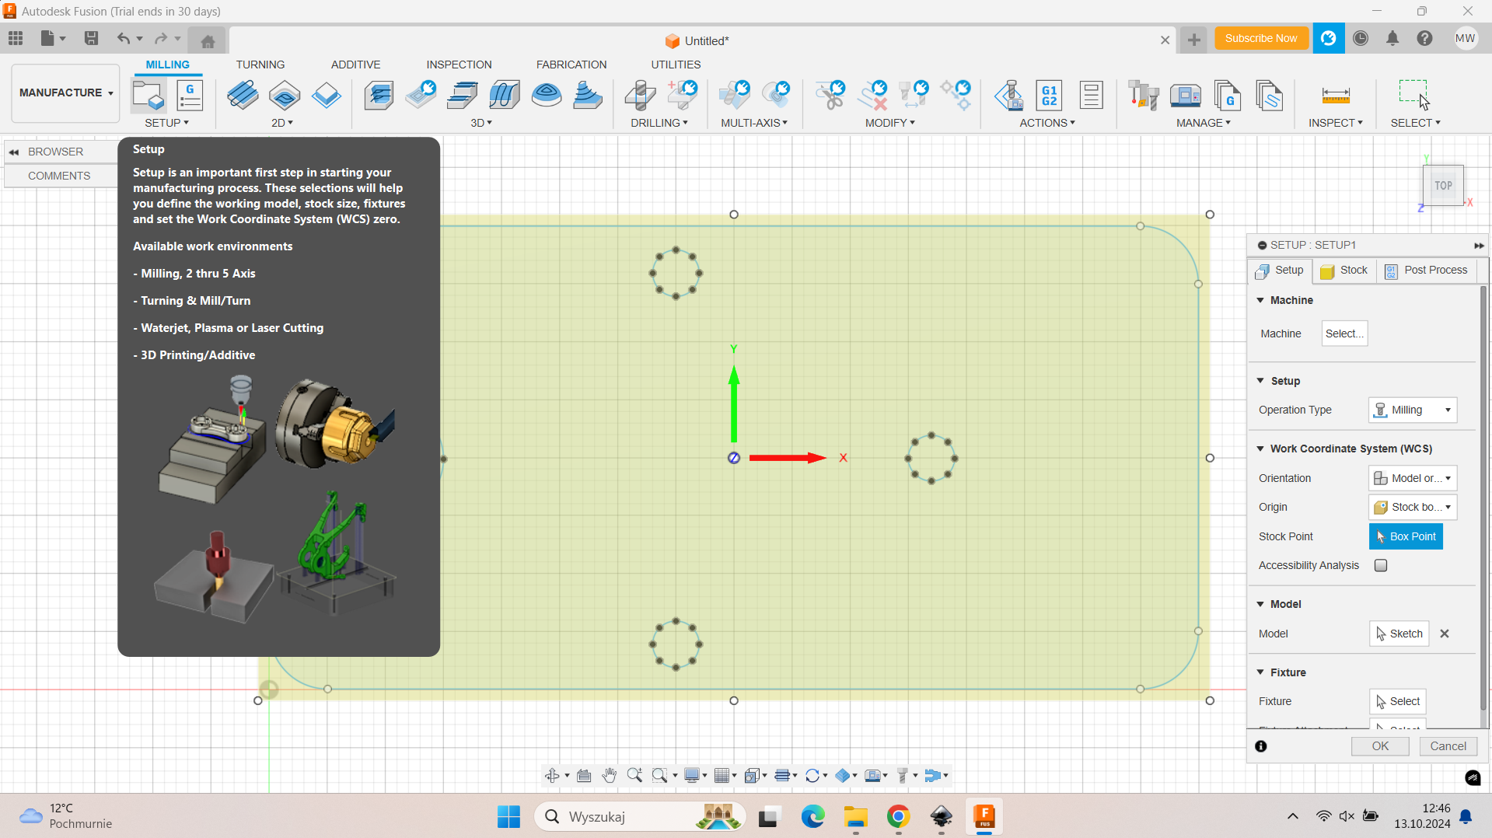1492x838 pixels.
Task: Collapse the Fixture section
Action: point(1260,672)
